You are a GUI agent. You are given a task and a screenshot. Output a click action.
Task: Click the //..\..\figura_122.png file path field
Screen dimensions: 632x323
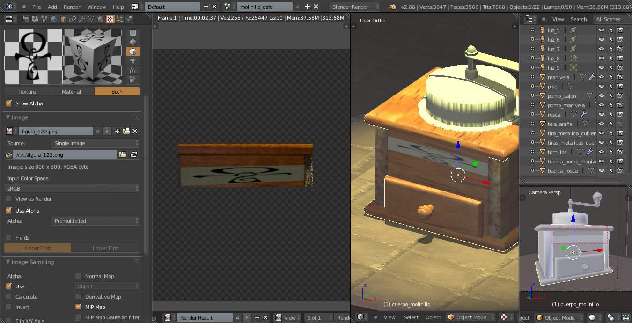click(x=65, y=154)
